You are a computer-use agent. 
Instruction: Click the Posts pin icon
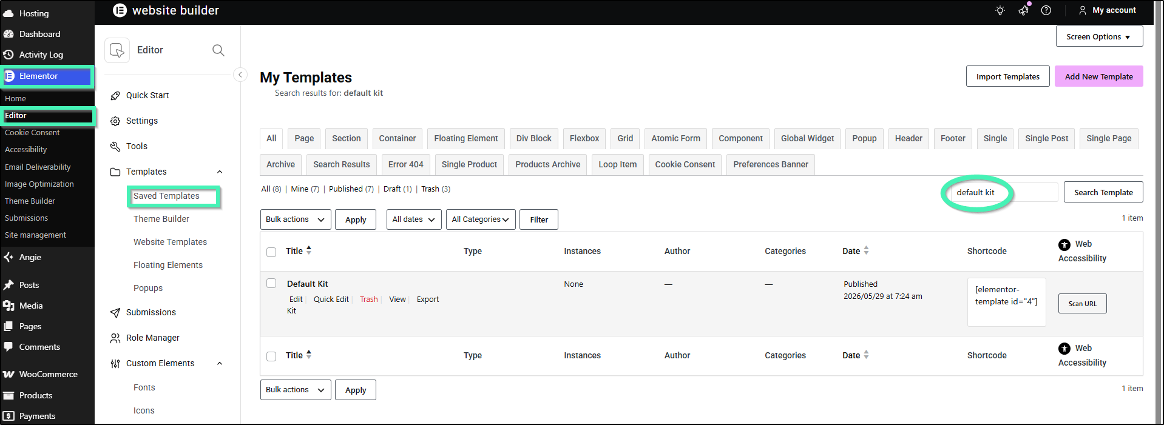(8, 285)
